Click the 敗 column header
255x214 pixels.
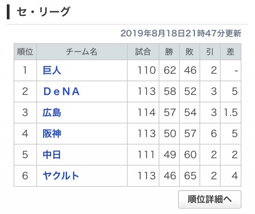coord(189,52)
